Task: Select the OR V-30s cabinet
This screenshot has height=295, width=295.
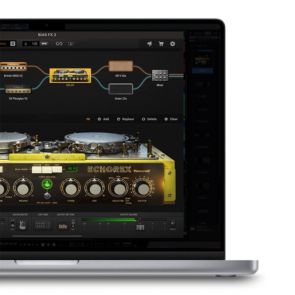Action: click(x=121, y=66)
